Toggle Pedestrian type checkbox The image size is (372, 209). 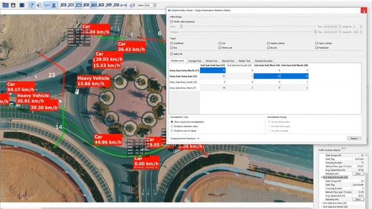pos(316,48)
